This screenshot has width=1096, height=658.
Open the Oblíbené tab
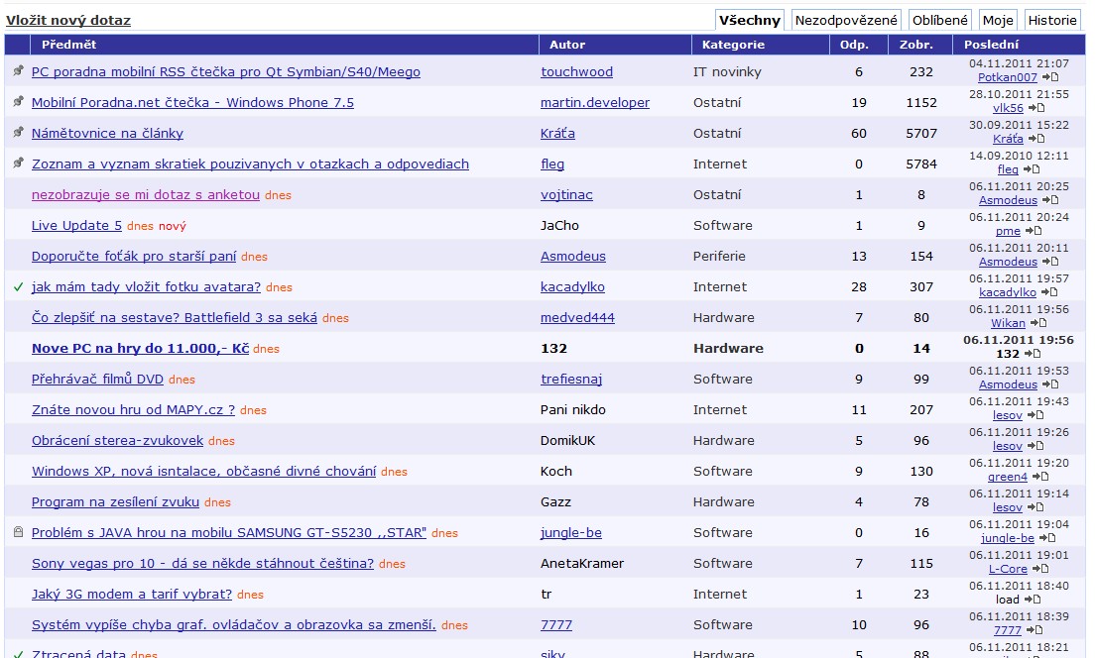(x=939, y=20)
